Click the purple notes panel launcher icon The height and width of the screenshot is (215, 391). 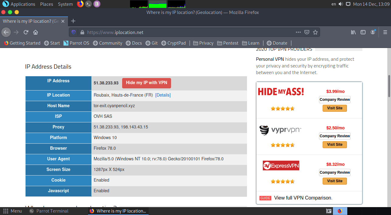[97, 4]
